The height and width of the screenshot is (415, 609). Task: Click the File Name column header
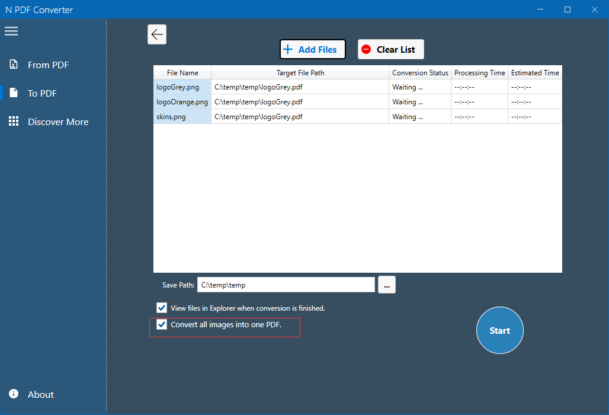[x=182, y=73]
